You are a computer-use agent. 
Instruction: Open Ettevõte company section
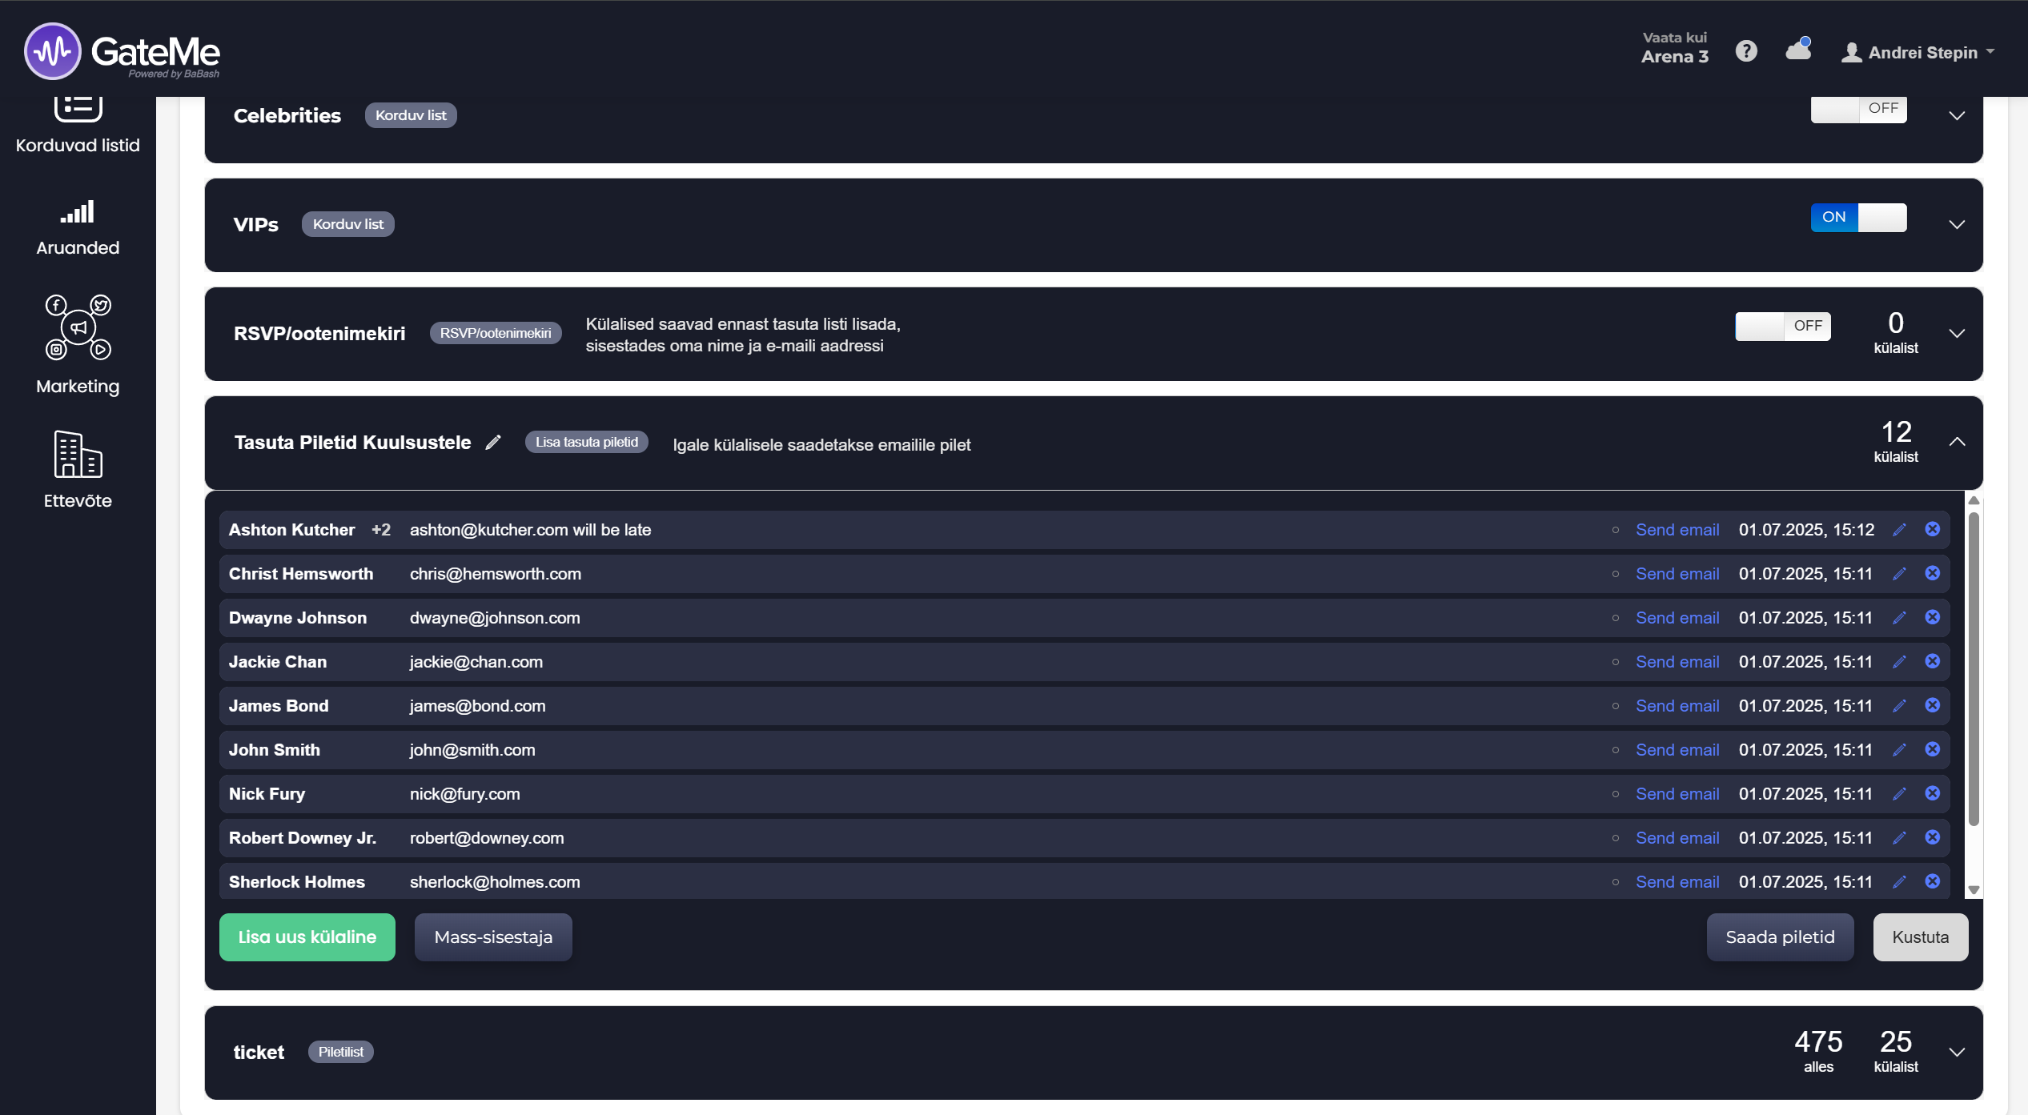click(x=78, y=470)
